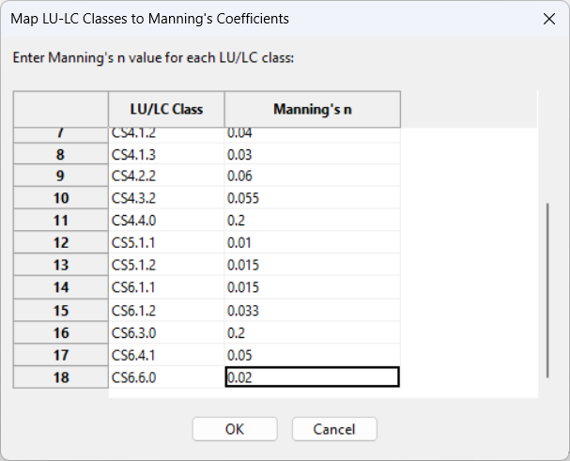Edit Manning's n value 0.06 for CS4.2.2
The height and width of the screenshot is (461, 570).
[x=313, y=176]
